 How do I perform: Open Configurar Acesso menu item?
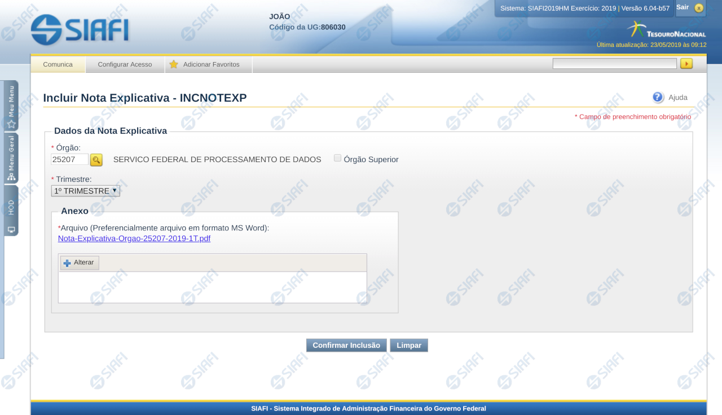125,64
